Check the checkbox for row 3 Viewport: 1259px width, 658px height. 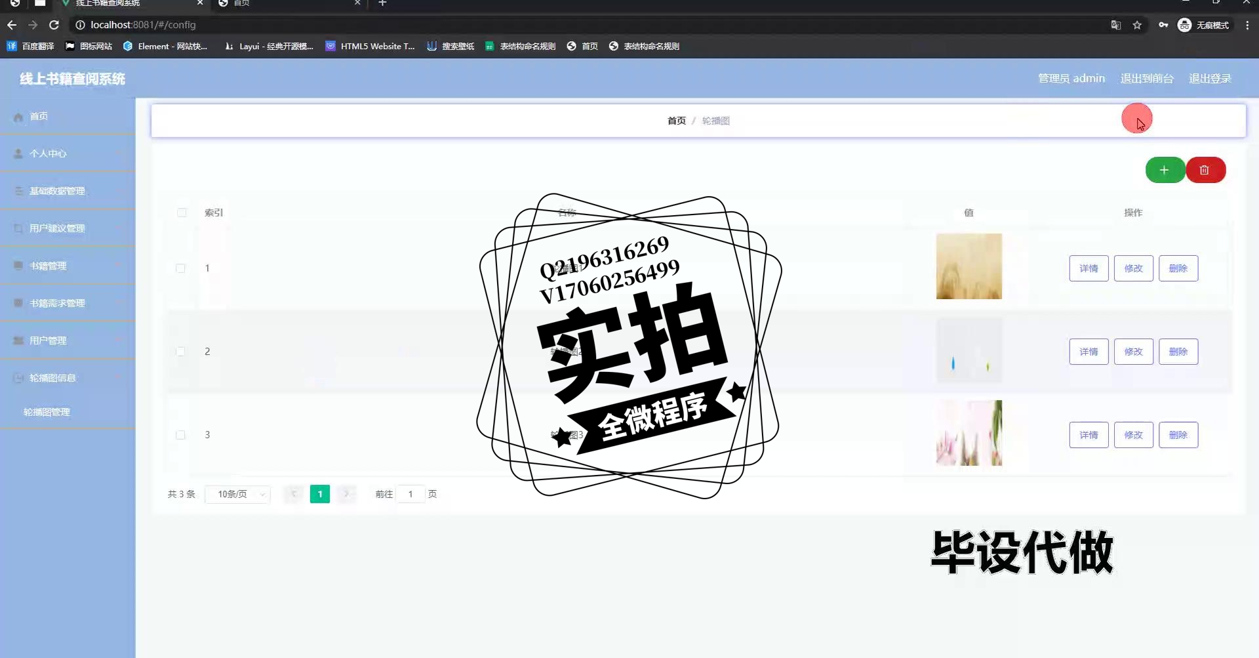point(180,435)
